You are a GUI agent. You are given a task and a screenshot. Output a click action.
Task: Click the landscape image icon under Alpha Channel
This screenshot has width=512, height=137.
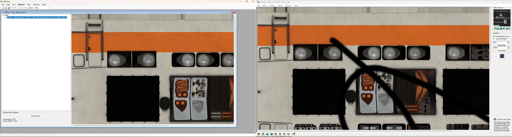506,29
